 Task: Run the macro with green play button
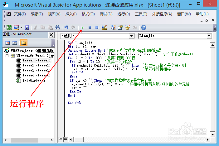[82, 28]
